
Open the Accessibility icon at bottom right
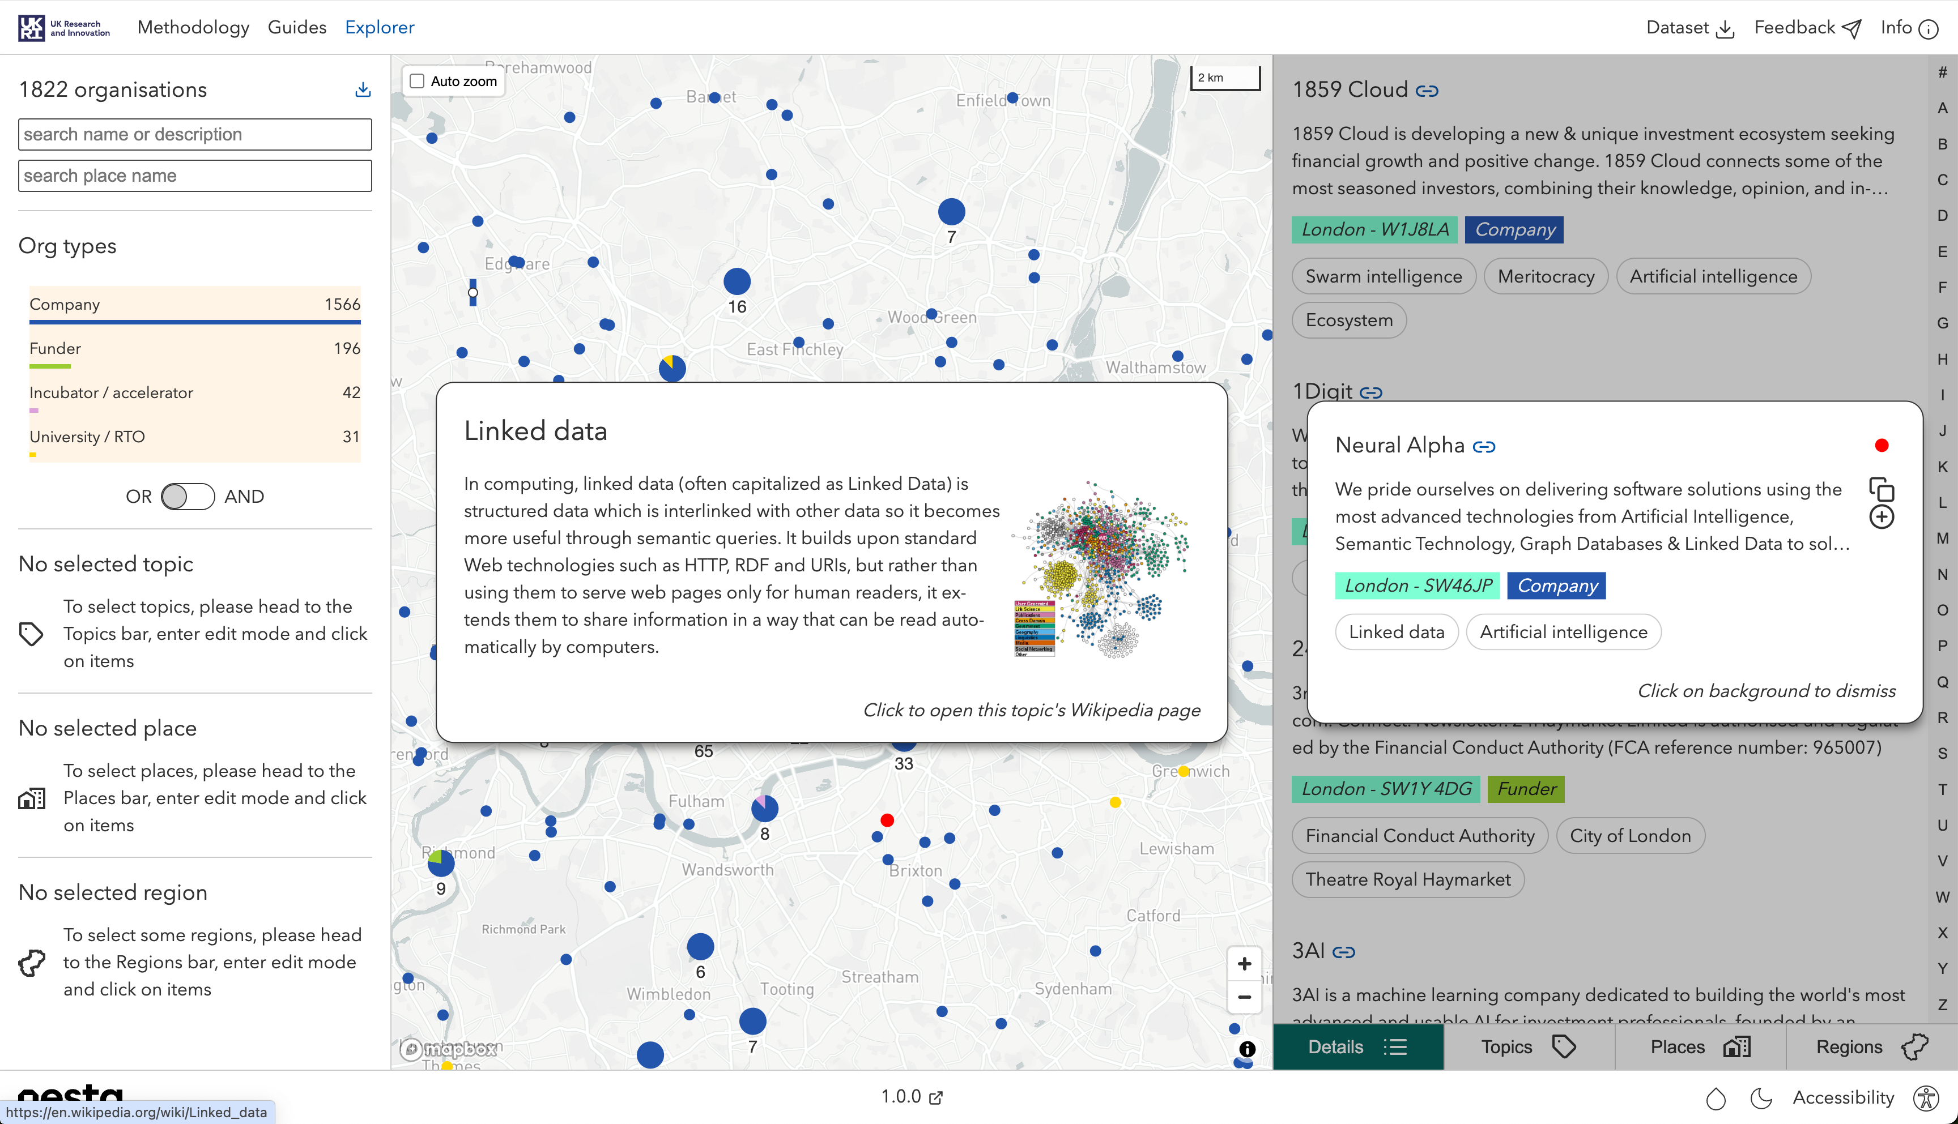click(1926, 1097)
